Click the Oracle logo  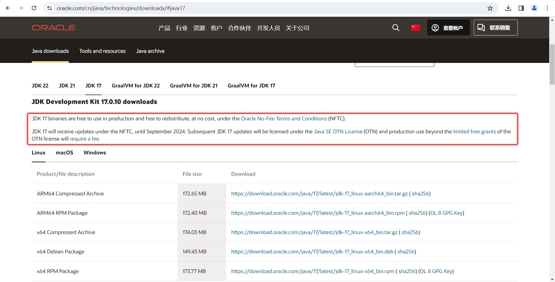point(53,27)
